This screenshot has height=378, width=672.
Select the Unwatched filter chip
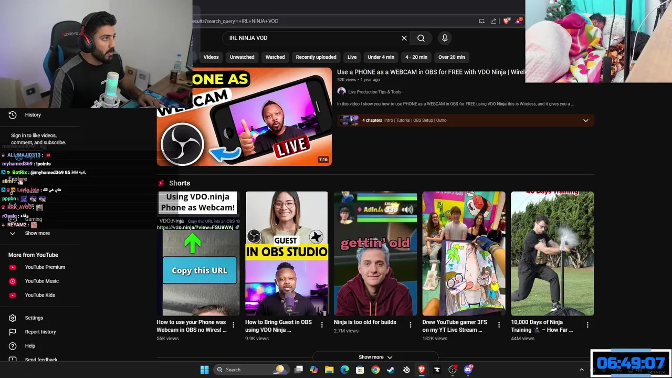click(x=242, y=57)
